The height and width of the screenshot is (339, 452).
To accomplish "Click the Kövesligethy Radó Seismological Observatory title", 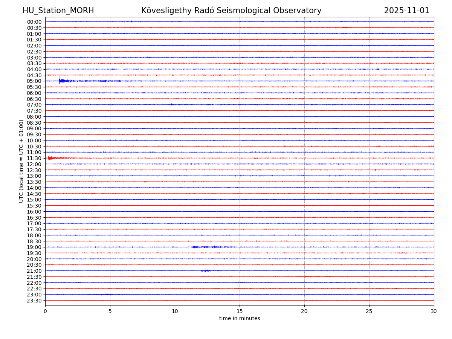I will 231,11.
